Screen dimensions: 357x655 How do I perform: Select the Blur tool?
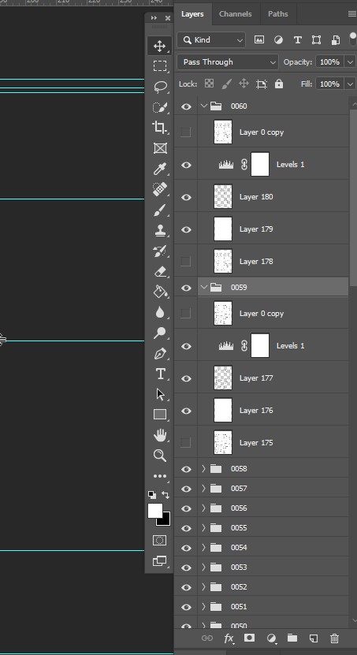160,312
